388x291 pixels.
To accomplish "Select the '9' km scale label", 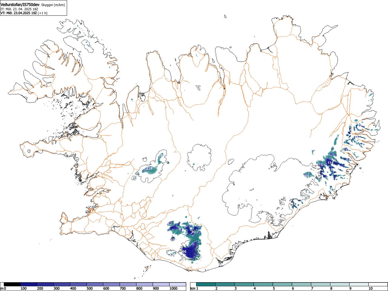I will tap(350, 289).
